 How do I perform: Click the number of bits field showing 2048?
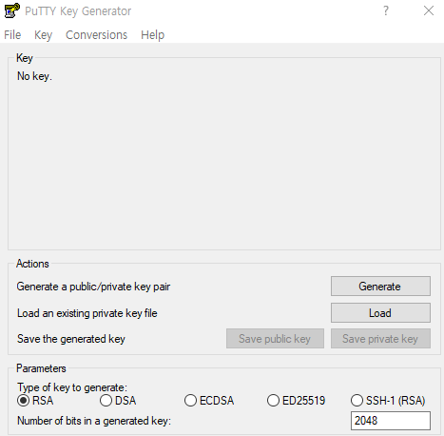click(x=391, y=421)
